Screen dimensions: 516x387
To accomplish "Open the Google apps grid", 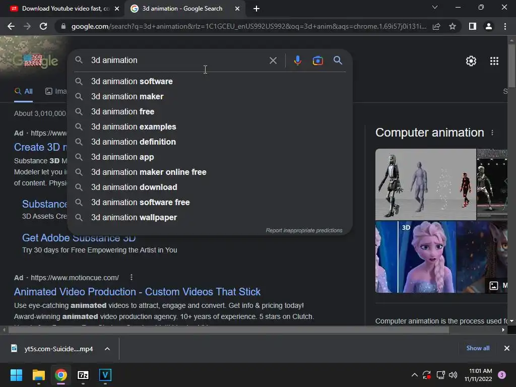I will point(494,61).
